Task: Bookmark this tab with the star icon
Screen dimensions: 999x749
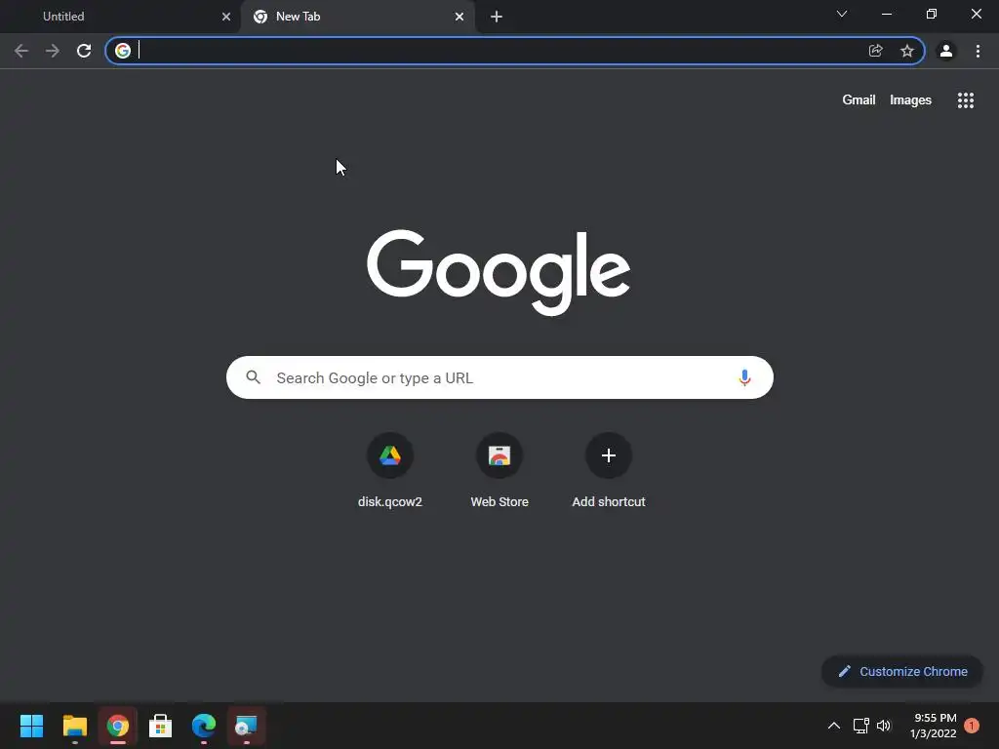Action: pyautogui.click(x=907, y=51)
